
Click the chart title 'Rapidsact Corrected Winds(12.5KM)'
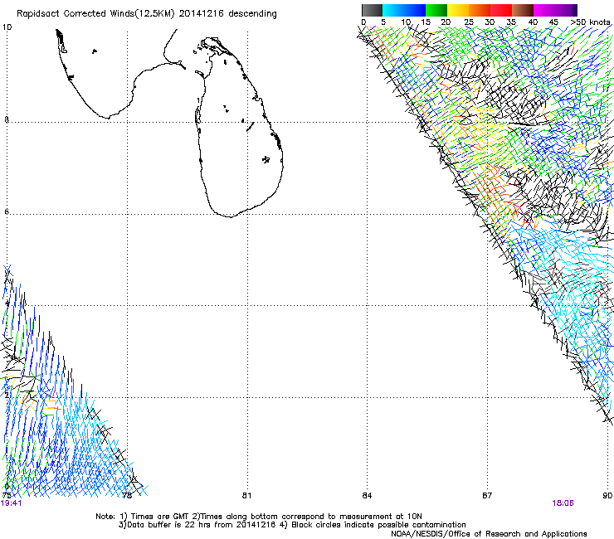click(95, 14)
